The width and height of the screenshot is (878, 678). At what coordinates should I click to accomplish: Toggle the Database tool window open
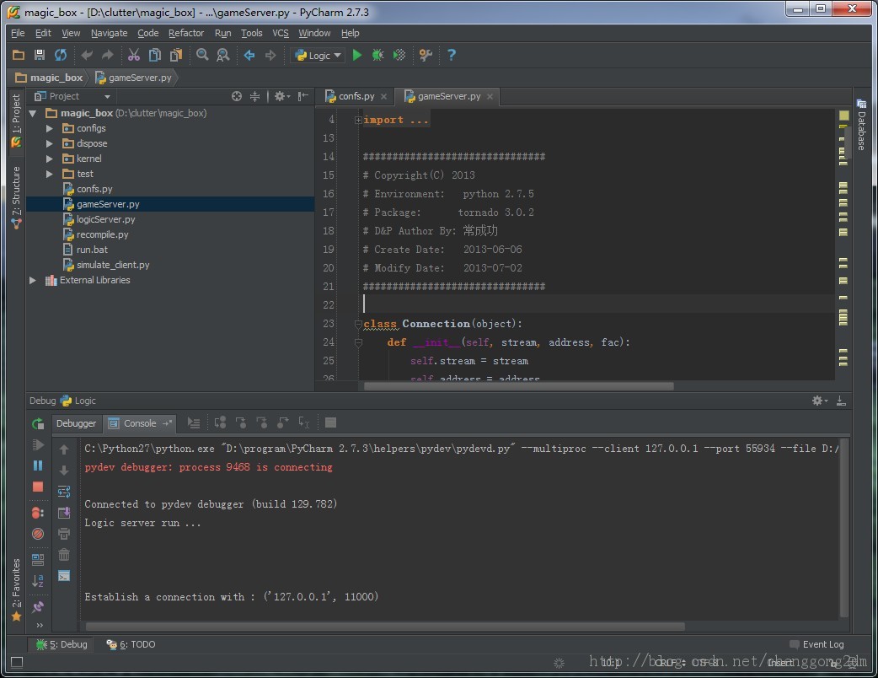pos(861,125)
